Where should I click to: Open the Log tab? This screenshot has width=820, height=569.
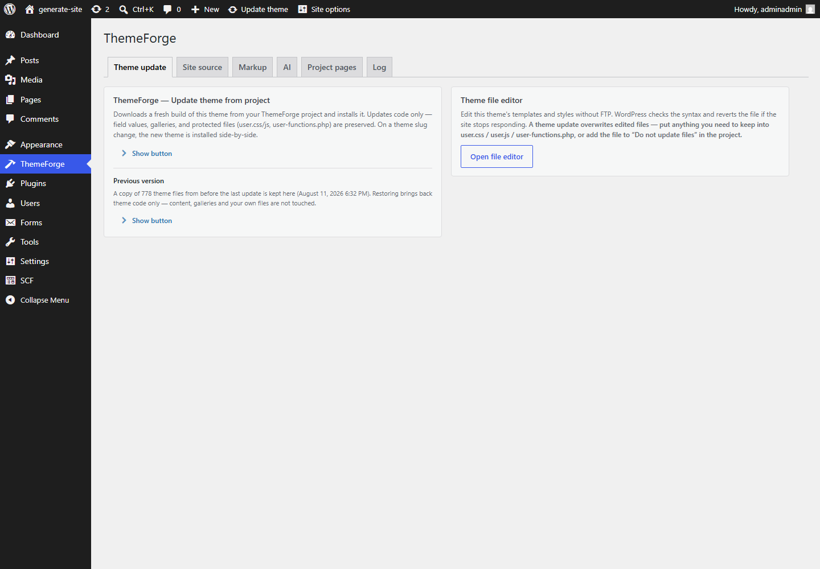379,67
